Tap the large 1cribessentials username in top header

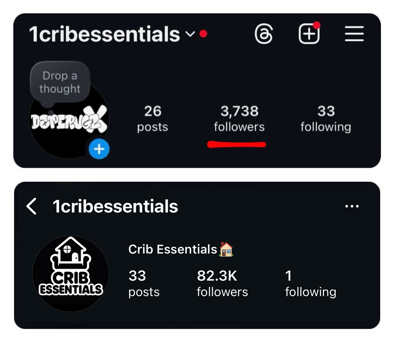(104, 34)
